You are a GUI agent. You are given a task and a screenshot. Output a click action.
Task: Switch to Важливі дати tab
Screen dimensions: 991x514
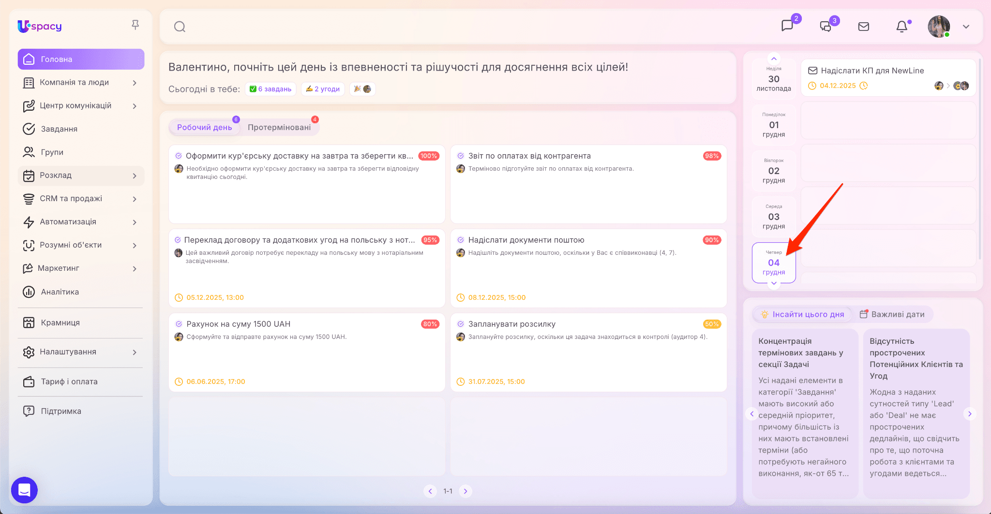pyautogui.click(x=892, y=314)
